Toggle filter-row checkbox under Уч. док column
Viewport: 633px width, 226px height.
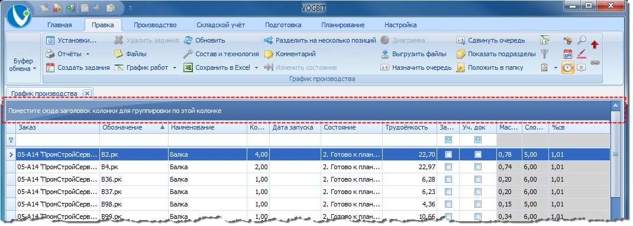coord(478,140)
